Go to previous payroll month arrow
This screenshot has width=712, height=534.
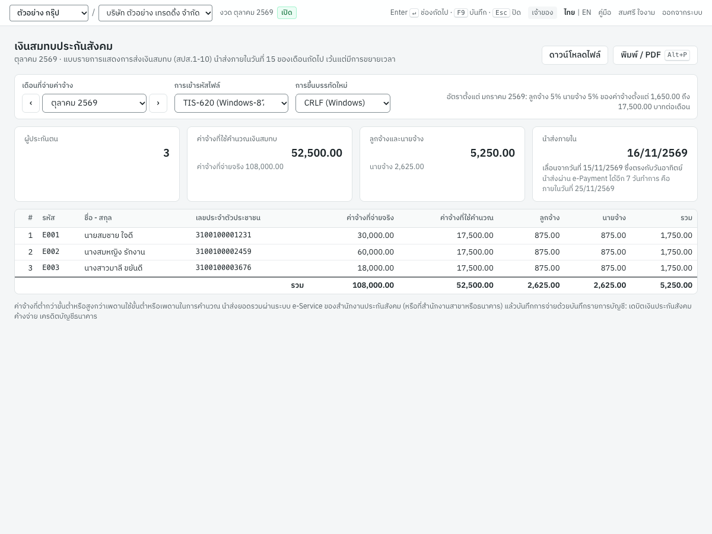31,103
